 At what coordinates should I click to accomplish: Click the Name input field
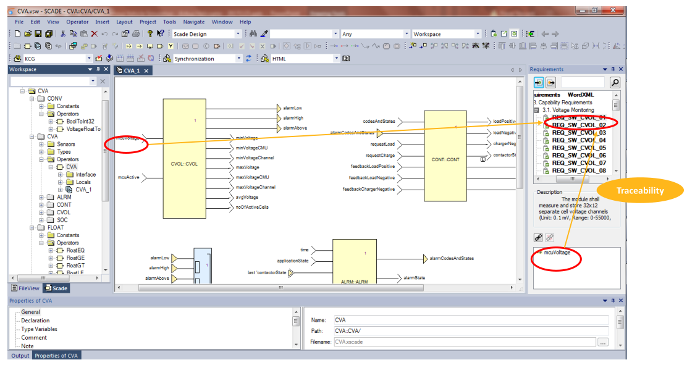coord(471,320)
